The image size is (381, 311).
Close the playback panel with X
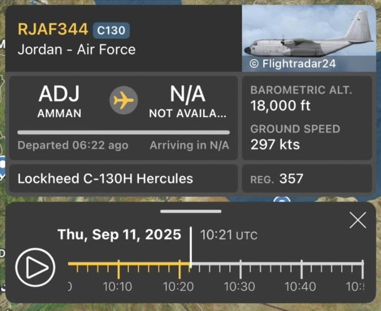pyautogui.click(x=358, y=221)
